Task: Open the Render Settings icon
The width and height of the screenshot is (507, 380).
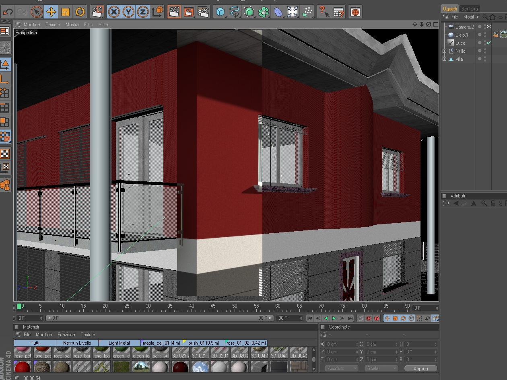Action: (204, 12)
